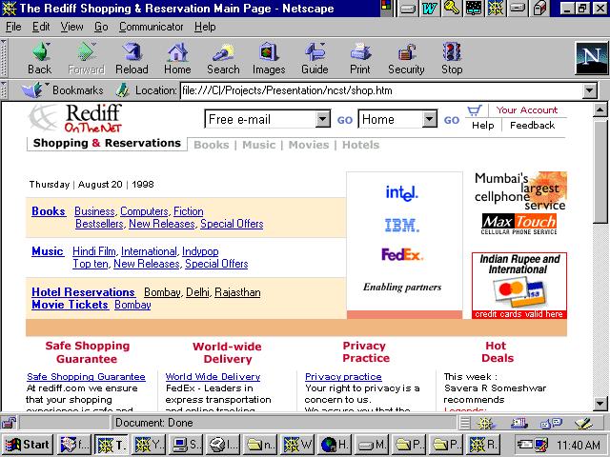Toggle the Images loading button
610x457 pixels.
click(x=269, y=58)
